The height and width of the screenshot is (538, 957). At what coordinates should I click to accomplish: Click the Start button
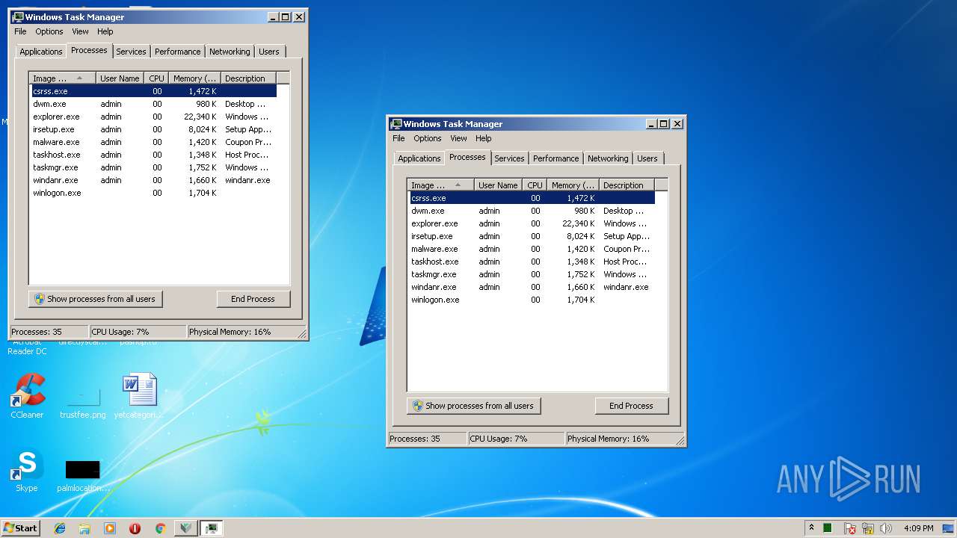point(21,528)
